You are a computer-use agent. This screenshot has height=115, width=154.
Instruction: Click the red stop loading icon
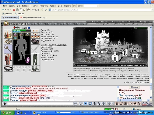(x=14, y=10)
